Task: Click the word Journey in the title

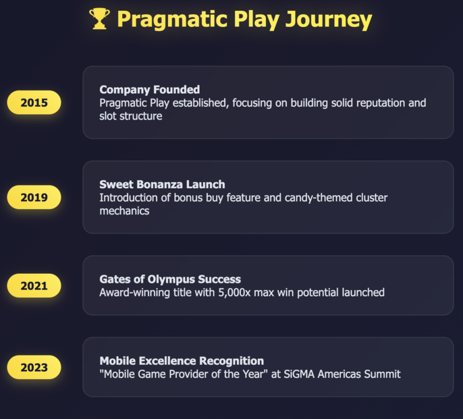Action: [x=329, y=20]
